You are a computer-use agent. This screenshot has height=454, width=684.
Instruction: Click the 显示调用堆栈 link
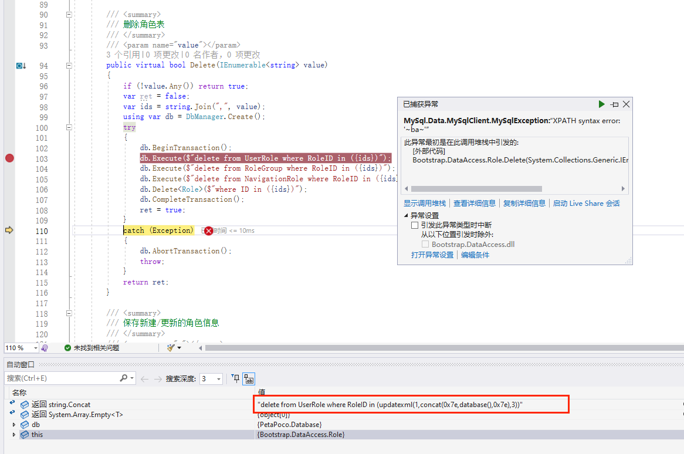(425, 203)
